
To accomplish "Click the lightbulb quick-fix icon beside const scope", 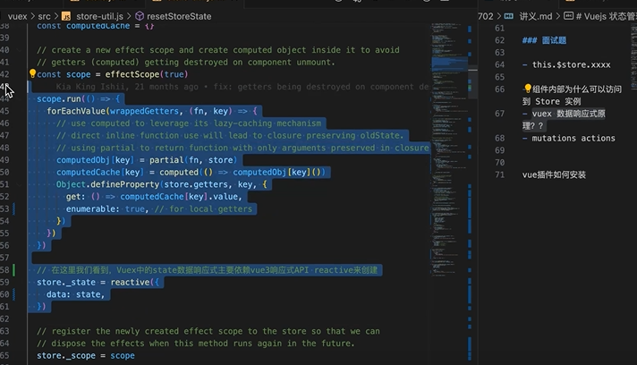I will pos(32,73).
